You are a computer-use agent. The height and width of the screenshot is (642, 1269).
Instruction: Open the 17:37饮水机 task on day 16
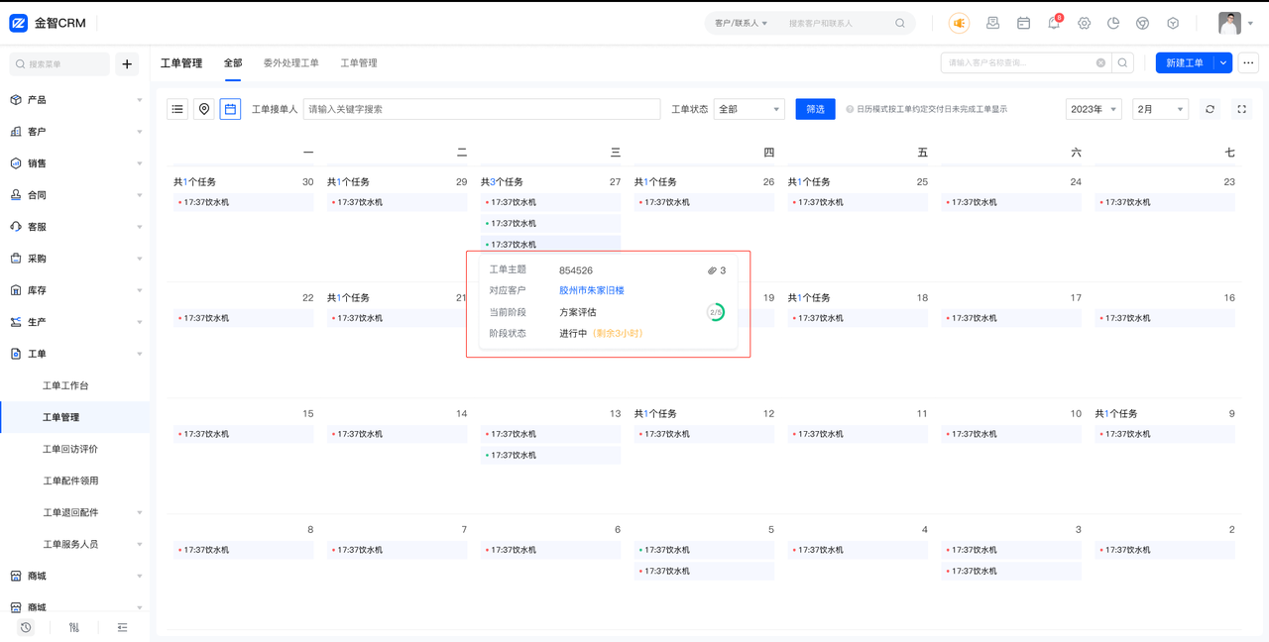(x=1165, y=318)
